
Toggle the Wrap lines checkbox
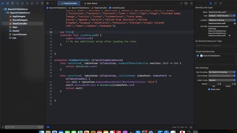(x=209, y=89)
